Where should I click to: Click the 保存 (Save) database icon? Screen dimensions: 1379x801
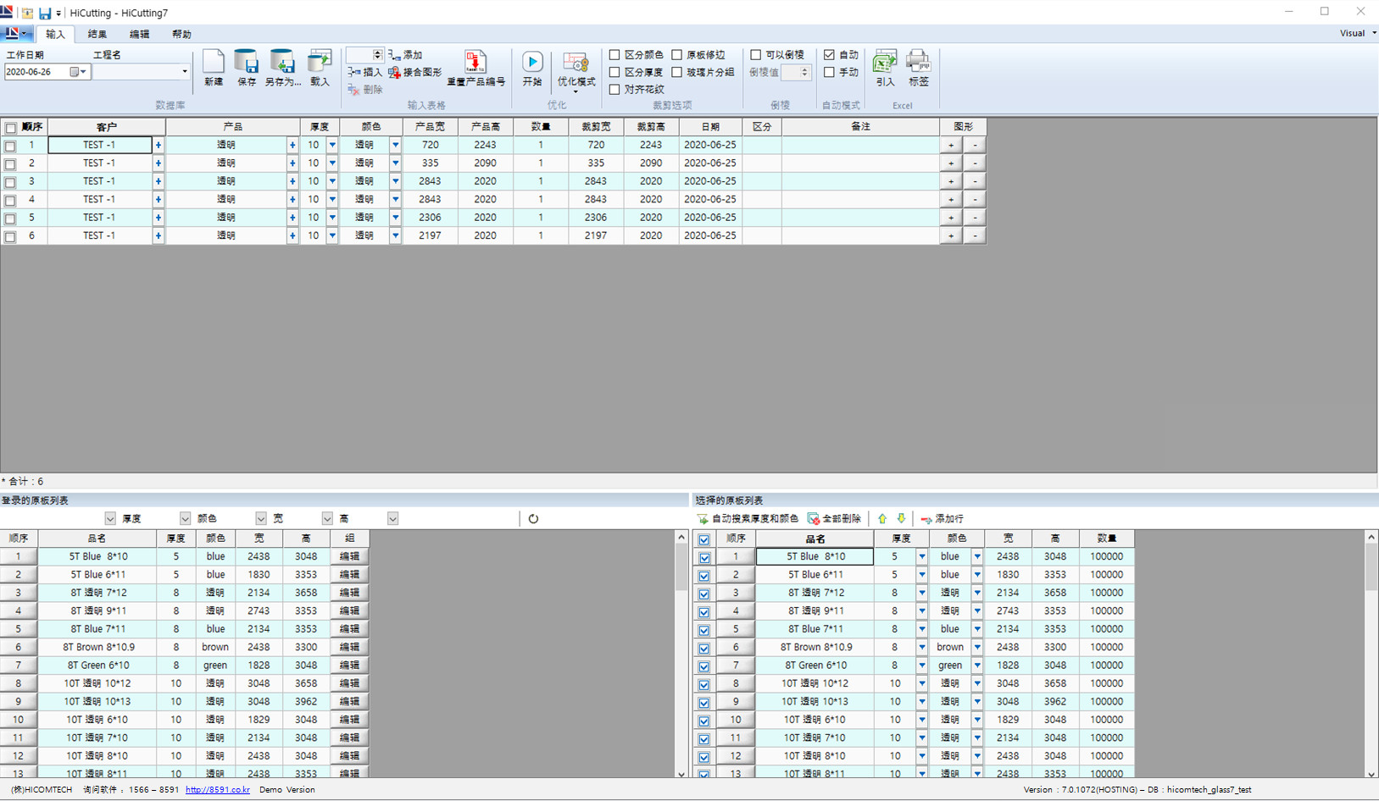pos(247,63)
